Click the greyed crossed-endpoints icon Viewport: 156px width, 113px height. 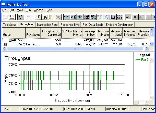[100, 17]
